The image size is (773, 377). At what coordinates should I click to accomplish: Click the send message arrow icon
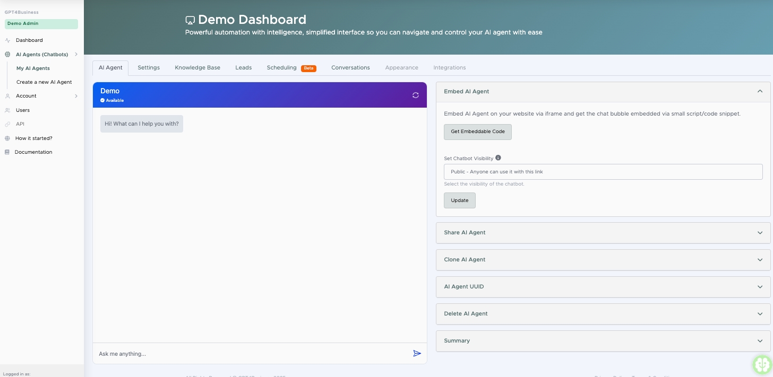[417, 354]
